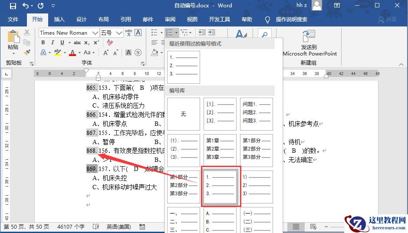This screenshot has width=408, height=233.
Task: Switch to the 布局 Layout tab
Action: click(104, 19)
